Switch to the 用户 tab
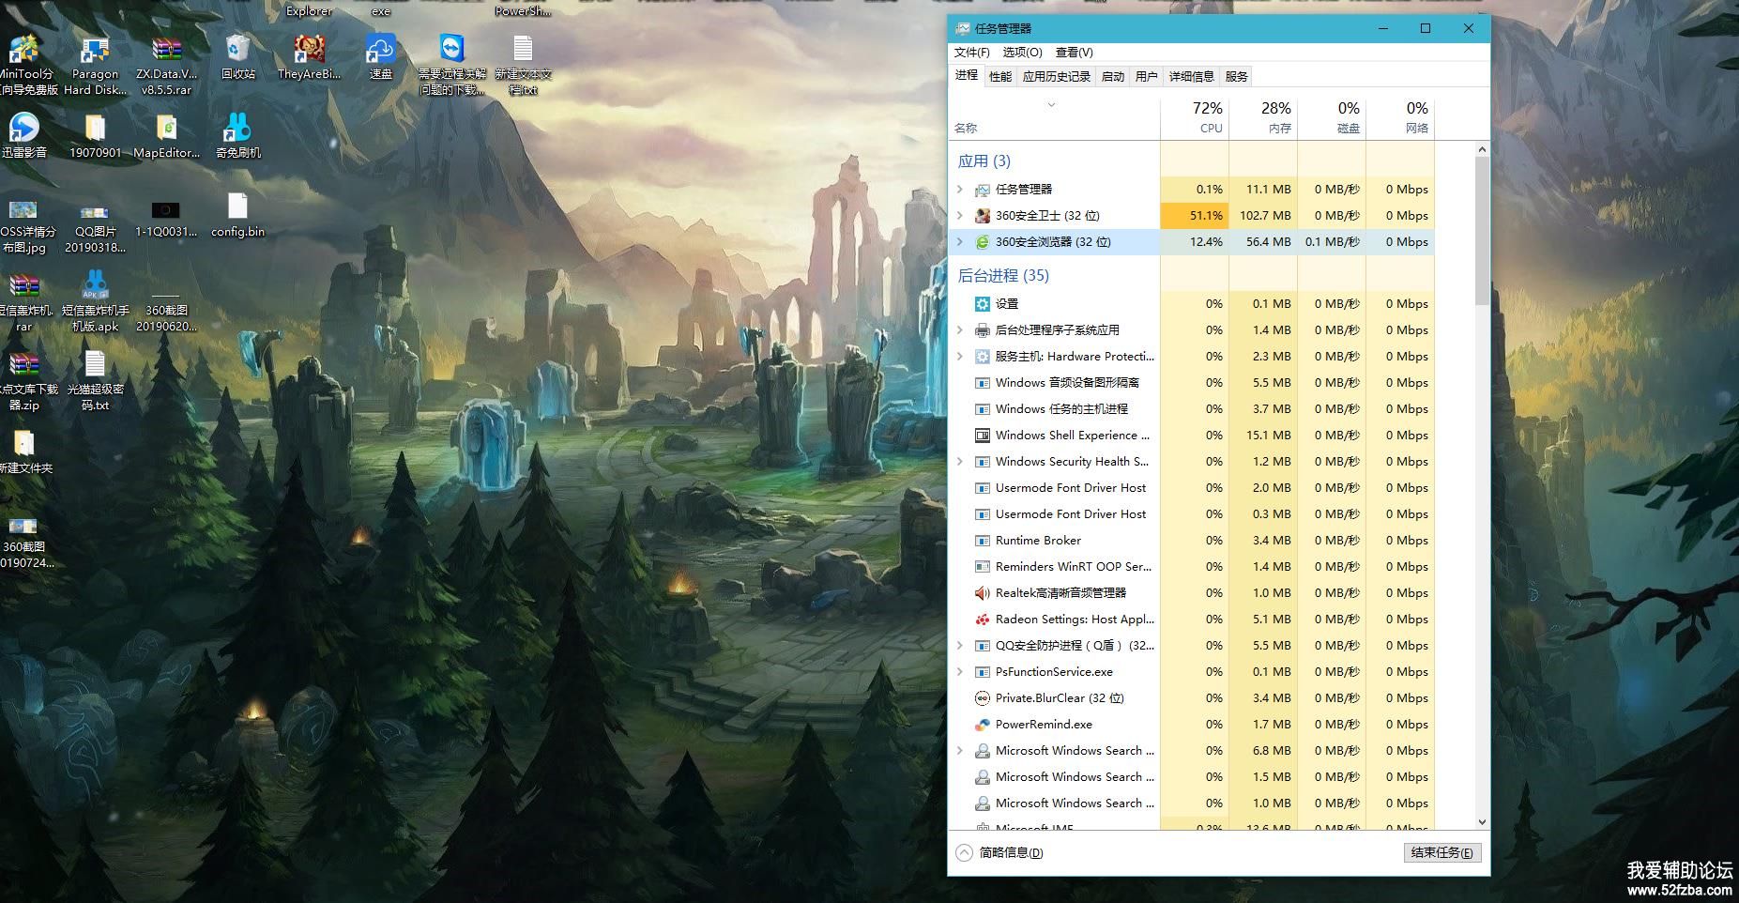This screenshot has width=1739, height=903. (x=1147, y=76)
